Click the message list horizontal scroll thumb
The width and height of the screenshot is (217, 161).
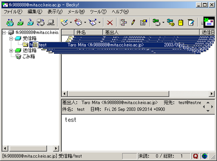(x=118, y=94)
